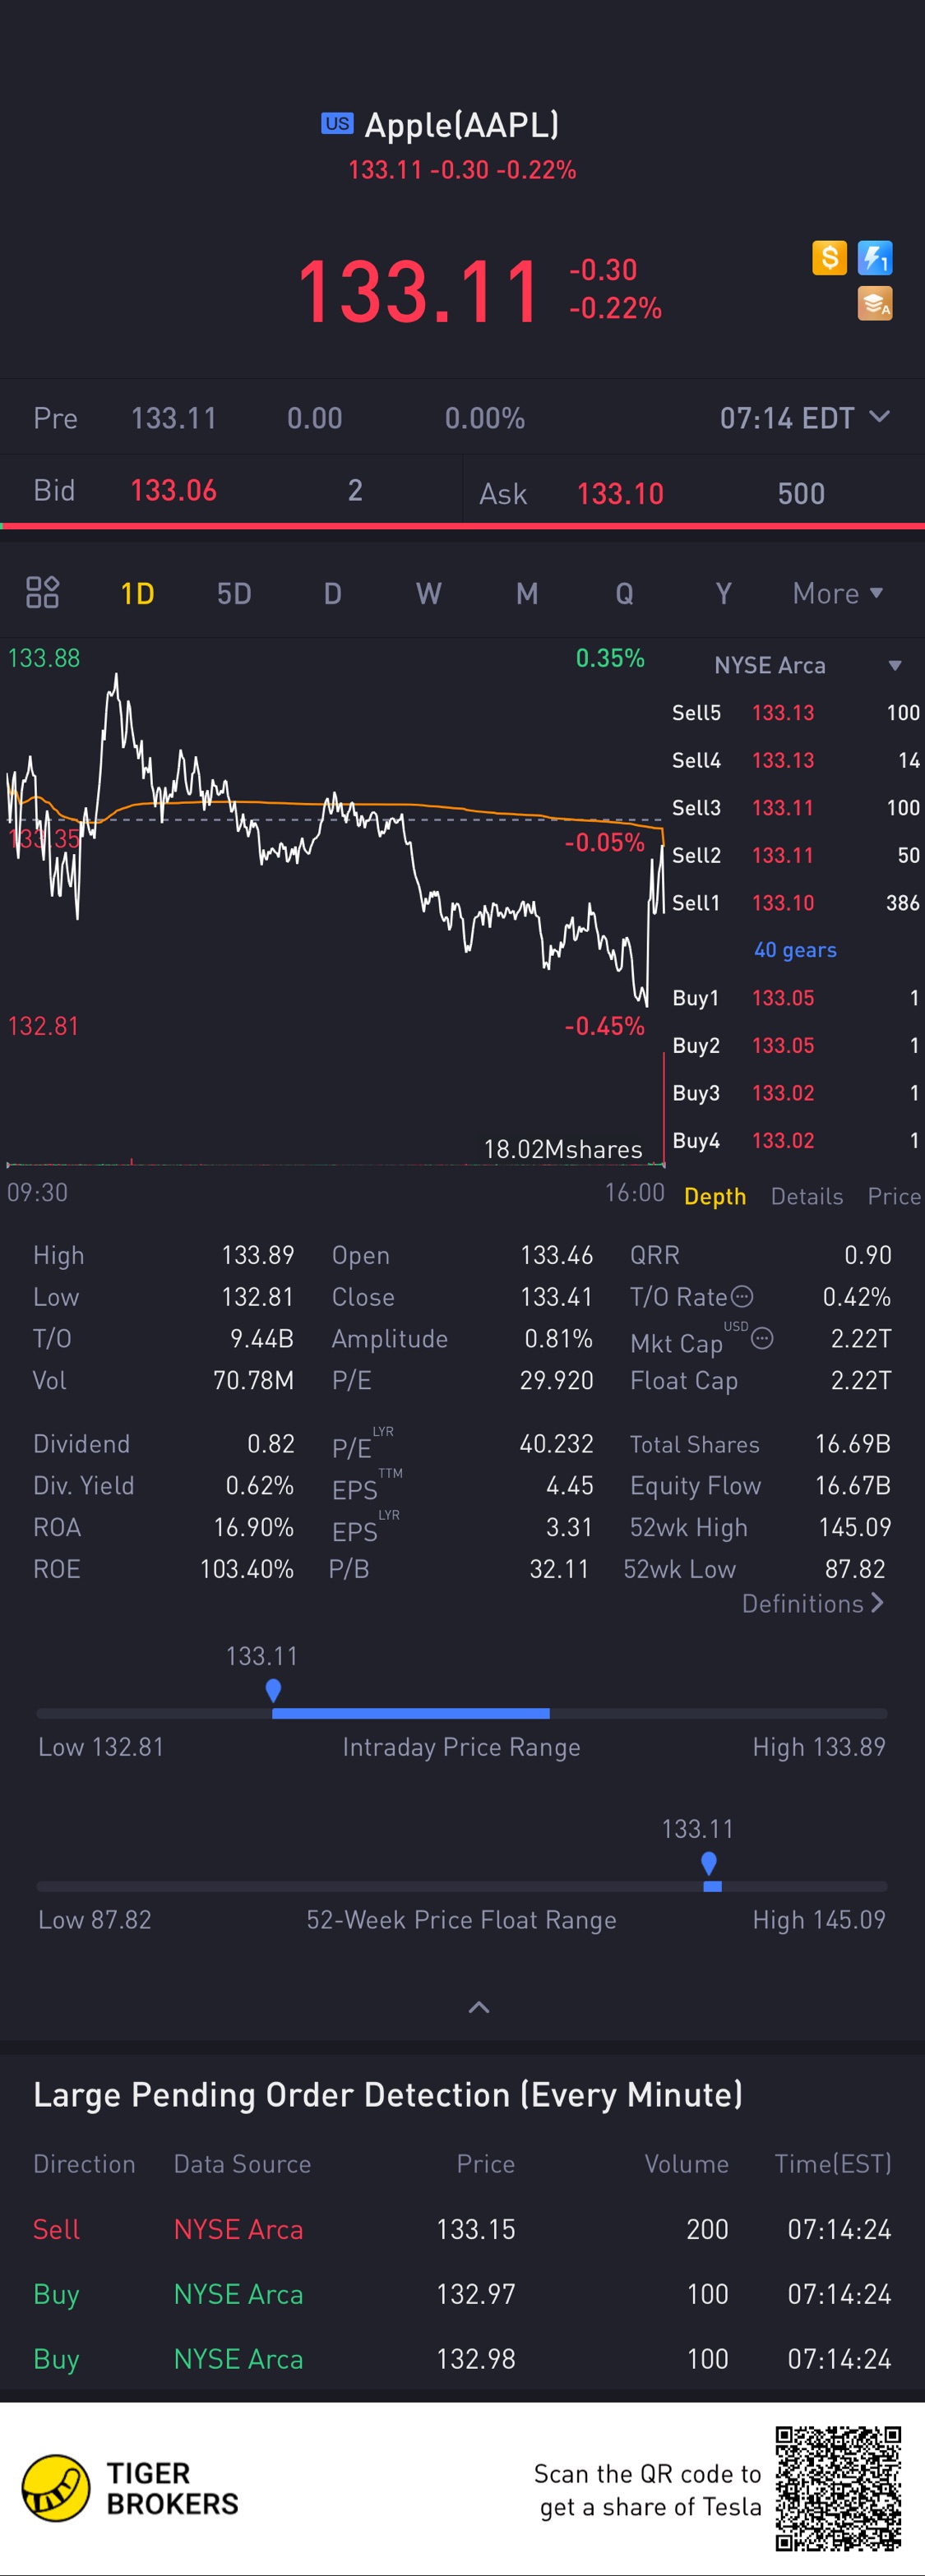This screenshot has width=925, height=2576.
Task: Tap the Buy1 order row
Action: [x=795, y=998]
